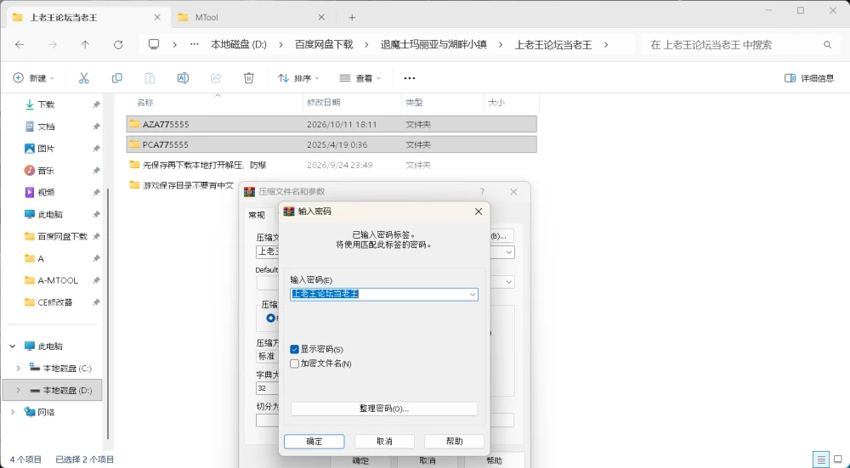Image resolution: width=850 pixels, height=468 pixels.
Task: Click the Back navigation arrow
Action: point(20,45)
